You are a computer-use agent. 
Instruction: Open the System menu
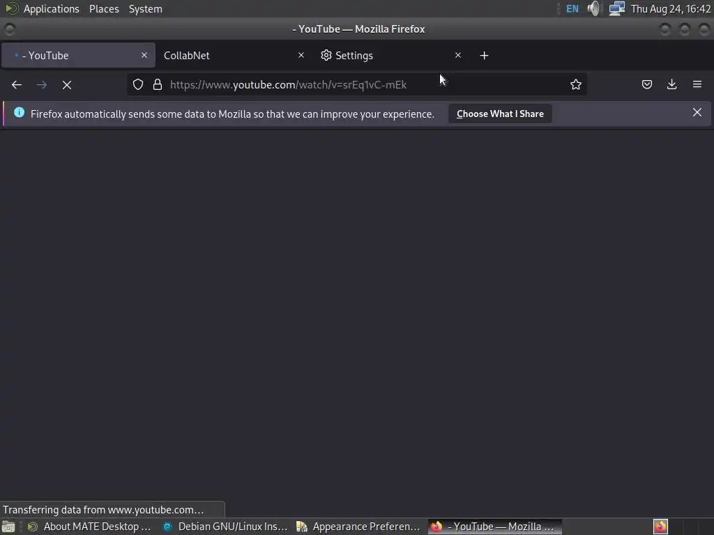[x=145, y=8]
